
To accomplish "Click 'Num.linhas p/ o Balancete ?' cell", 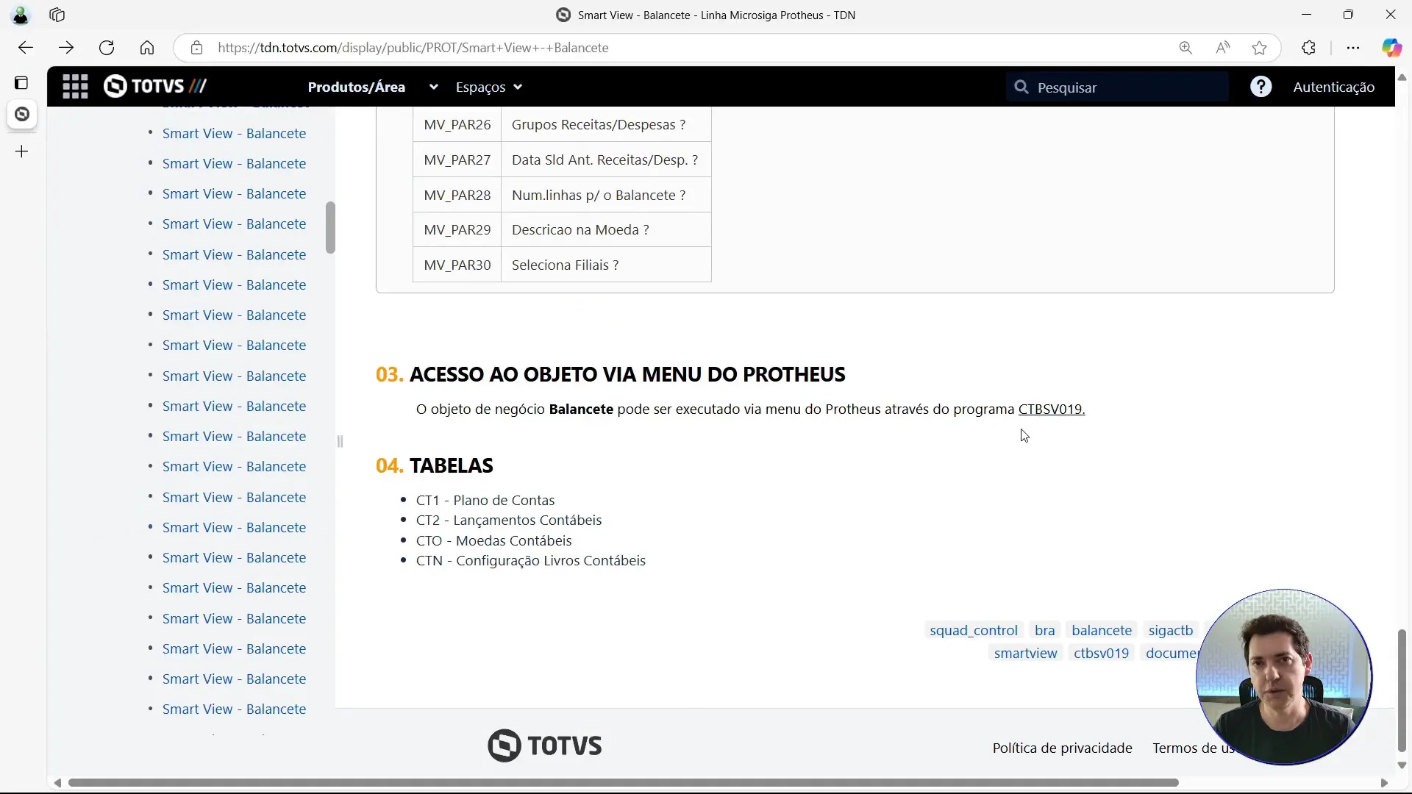I will (x=606, y=195).
